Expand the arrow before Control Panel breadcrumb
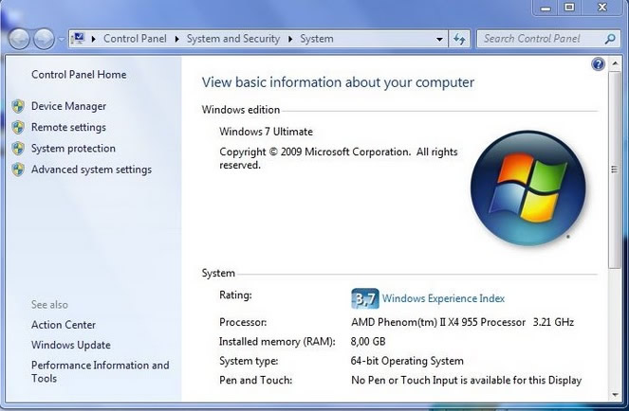Viewport: 629px width, 411px height. tap(94, 39)
